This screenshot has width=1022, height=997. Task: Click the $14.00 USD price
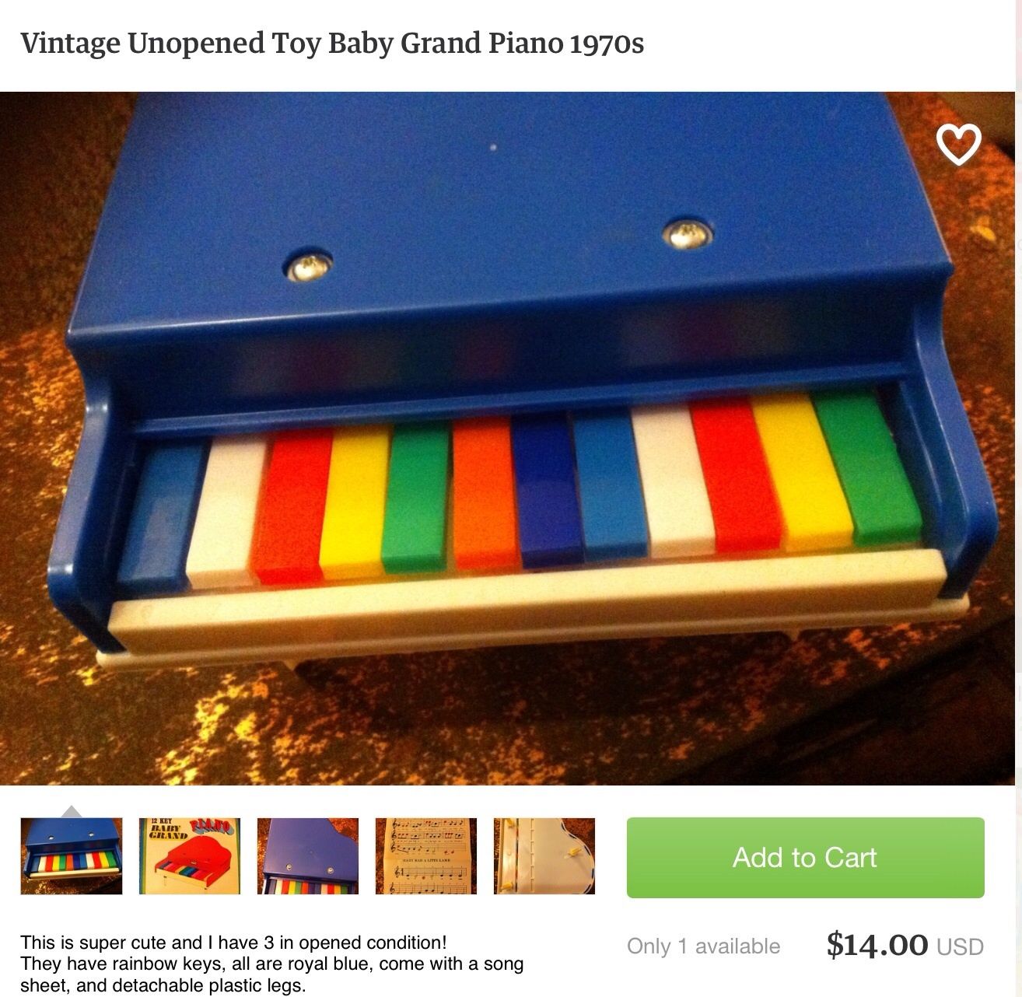(905, 945)
